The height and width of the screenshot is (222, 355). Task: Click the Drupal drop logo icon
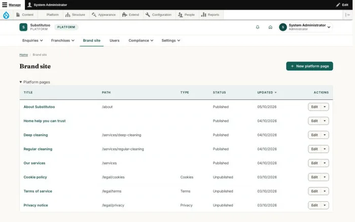pyautogui.click(x=6, y=15)
